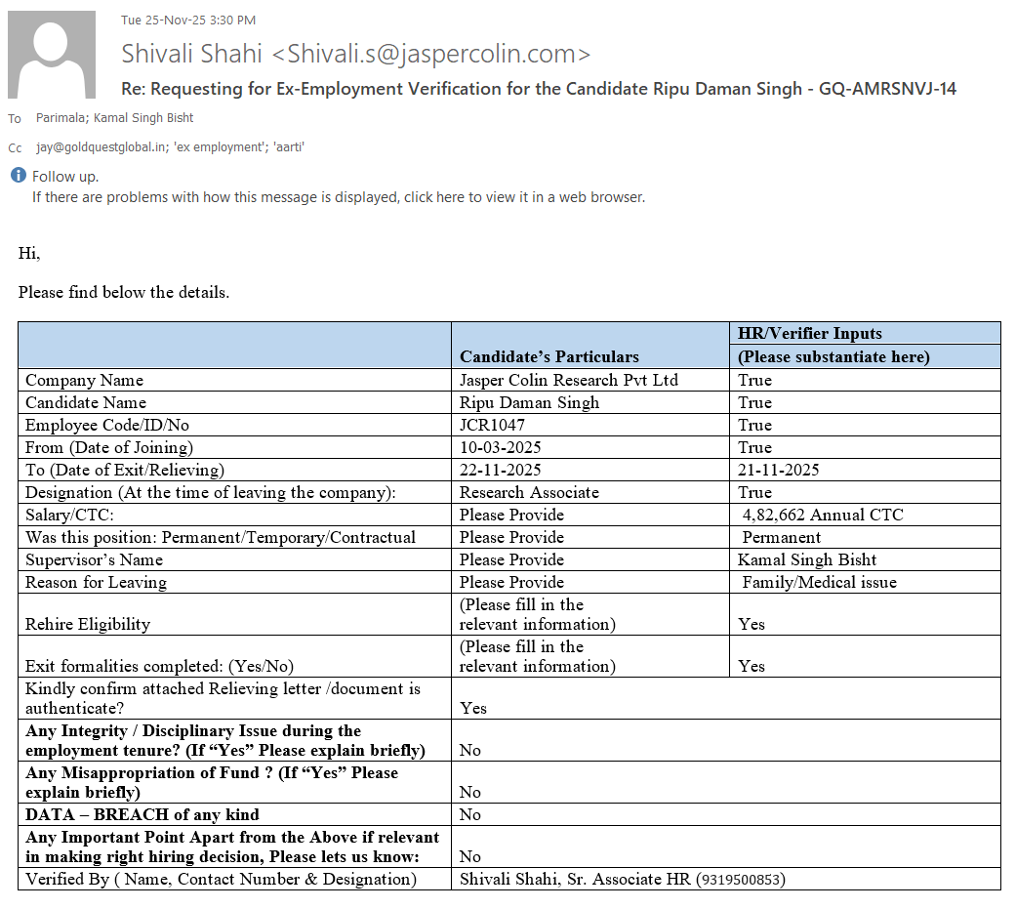This screenshot has height=909, width=1016.
Task: Click the Yes in the Rehire Eligibility row
Action: [751, 624]
